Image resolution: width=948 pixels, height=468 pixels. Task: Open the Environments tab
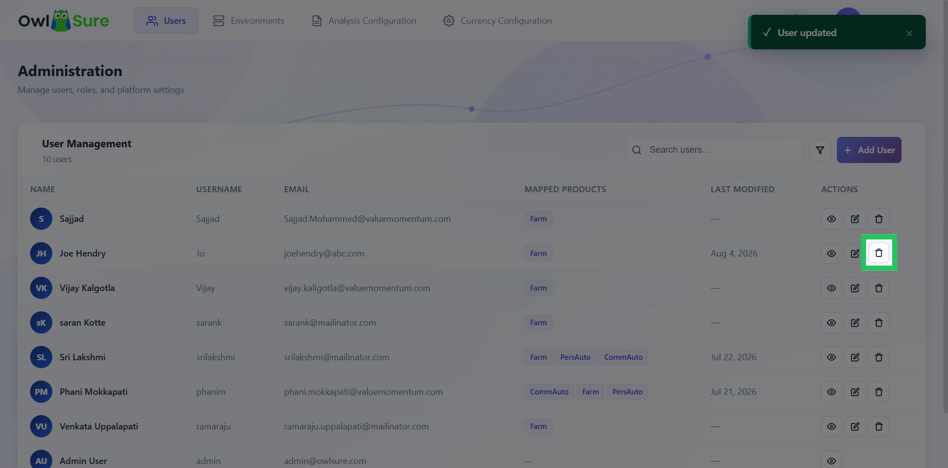[x=248, y=21]
